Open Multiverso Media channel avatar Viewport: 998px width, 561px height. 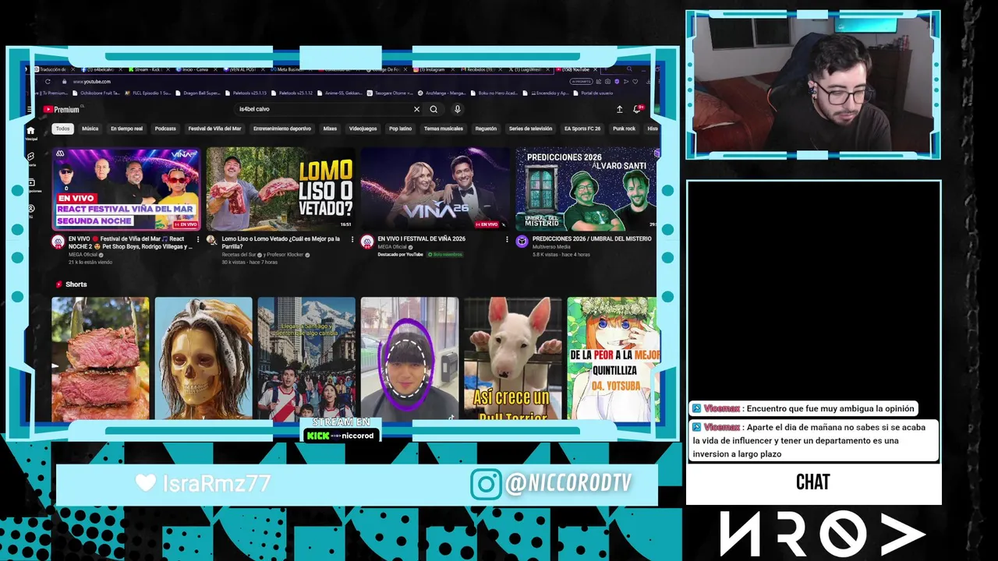522,242
